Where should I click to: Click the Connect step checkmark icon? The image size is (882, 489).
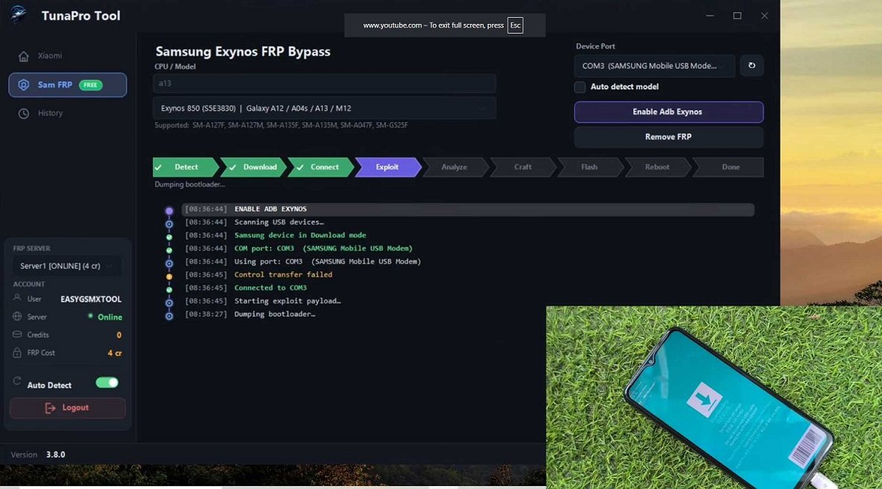coord(299,167)
